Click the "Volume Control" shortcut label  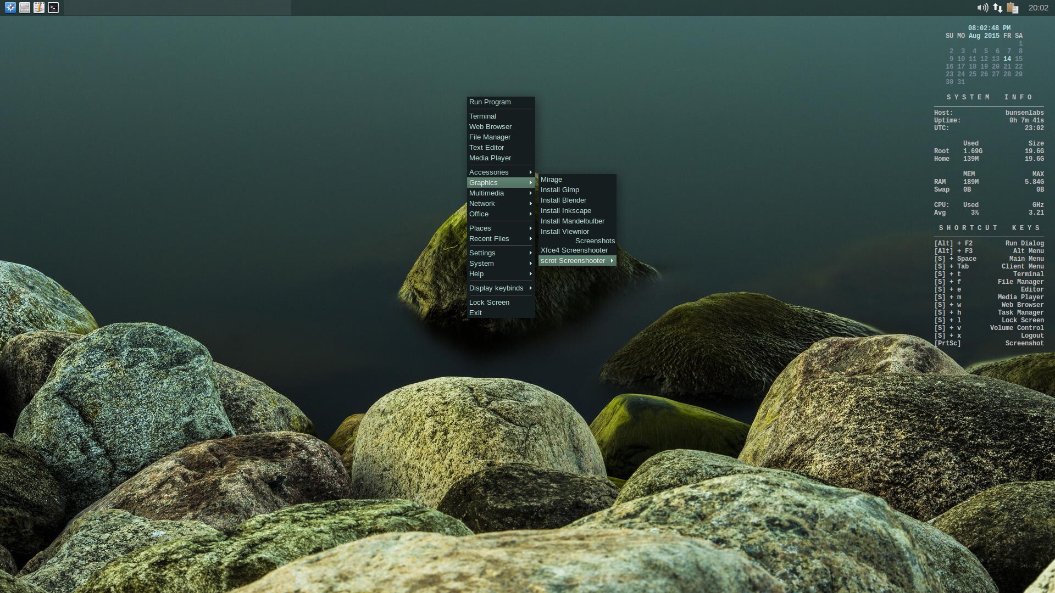[x=1017, y=328]
